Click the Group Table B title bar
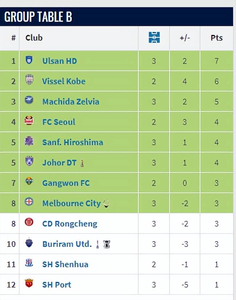This screenshot has width=236, height=300. click(x=116, y=17)
